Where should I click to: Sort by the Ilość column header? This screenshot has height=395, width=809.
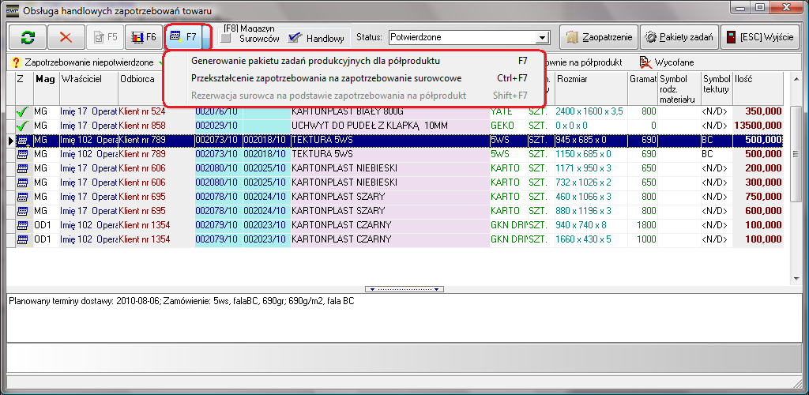point(757,79)
